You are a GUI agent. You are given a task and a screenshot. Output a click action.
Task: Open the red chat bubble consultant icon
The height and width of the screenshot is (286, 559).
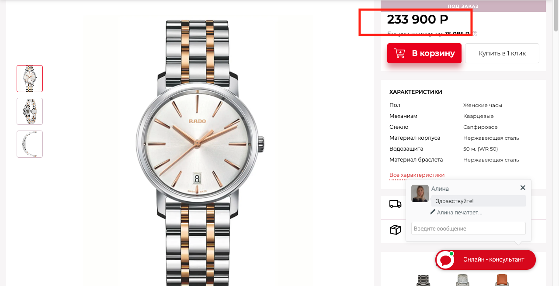pyautogui.click(x=446, y=260)
